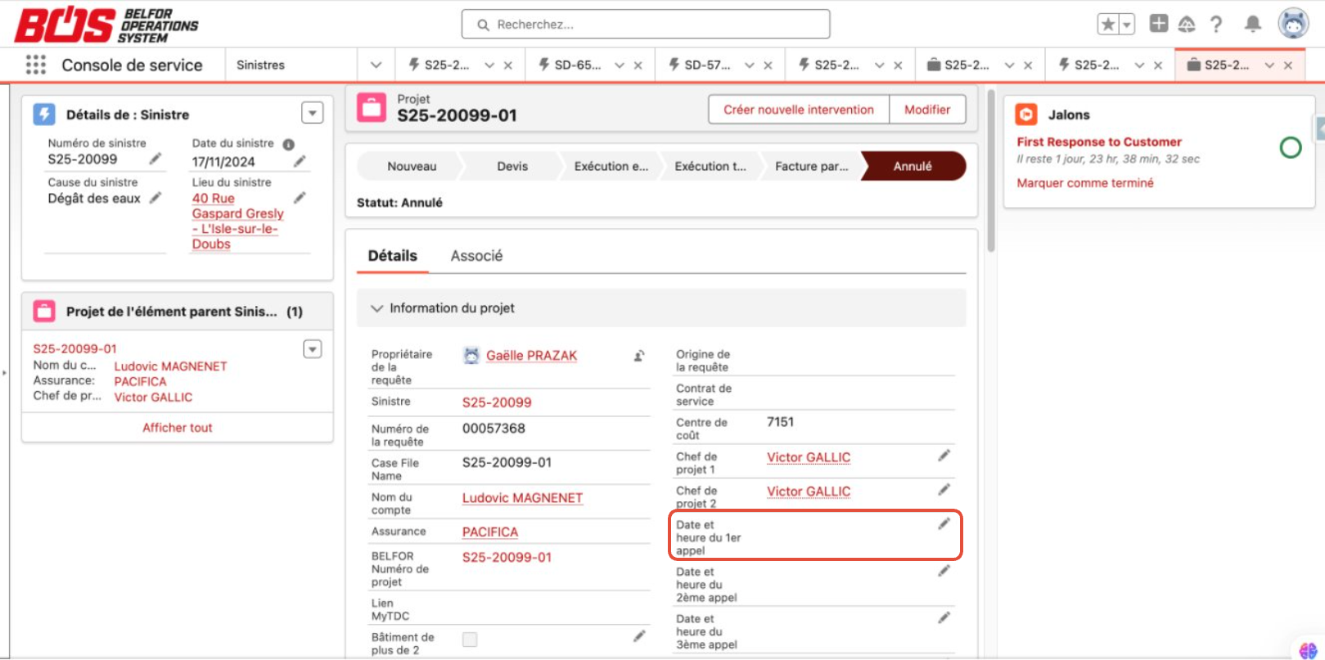Open the user profile avatar

(1293, 24)
